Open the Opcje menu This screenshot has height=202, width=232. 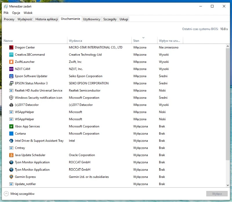[16, 13]
